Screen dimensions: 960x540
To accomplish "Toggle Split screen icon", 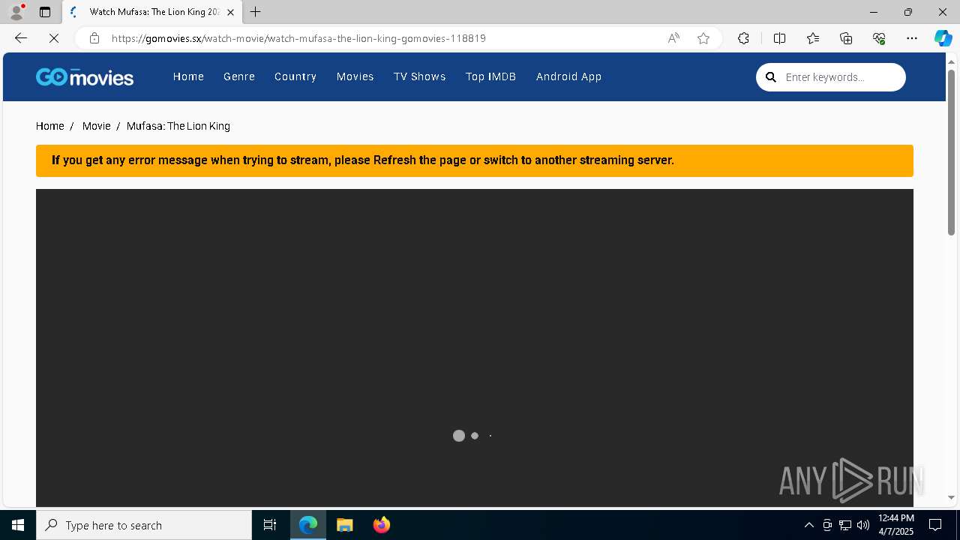I will 779,38.
